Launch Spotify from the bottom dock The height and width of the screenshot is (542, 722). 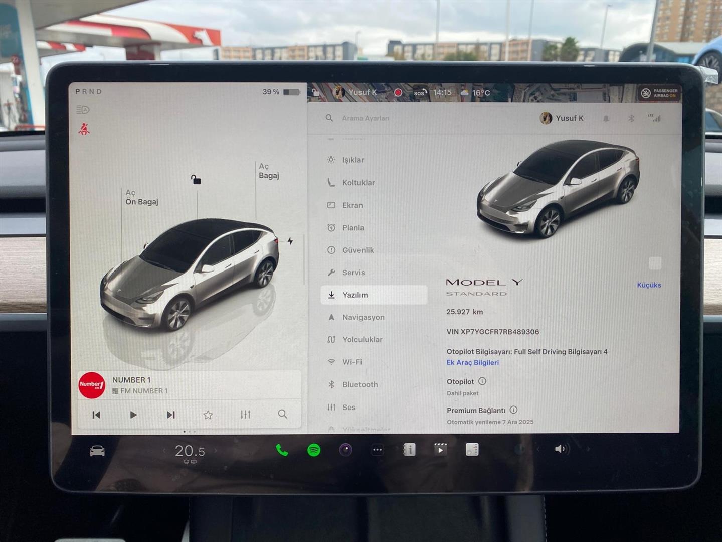tap(314, 450)
